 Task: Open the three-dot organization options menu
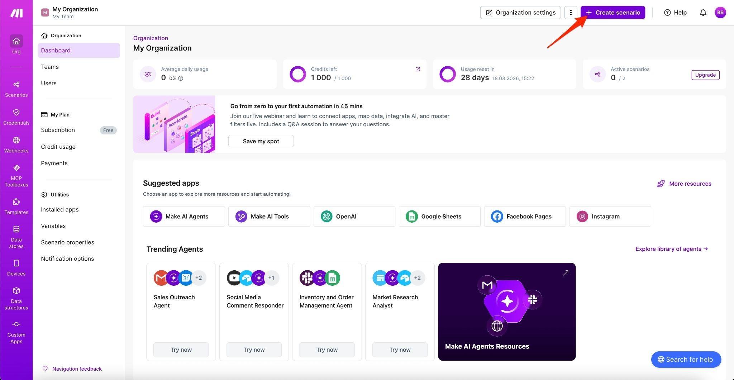point(571,13)
